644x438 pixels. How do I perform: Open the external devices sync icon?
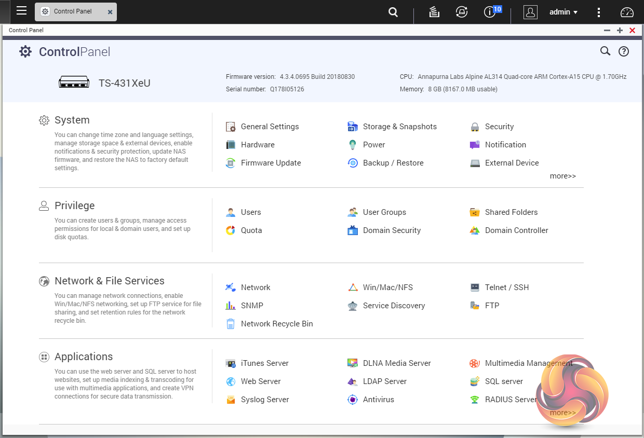tap(461, 12)
